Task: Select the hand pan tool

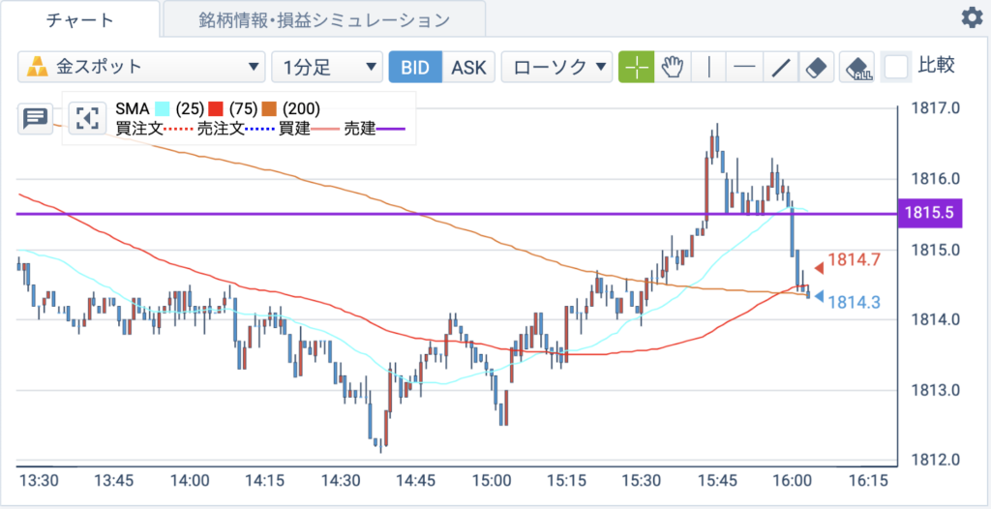Action: click(674, 67)
